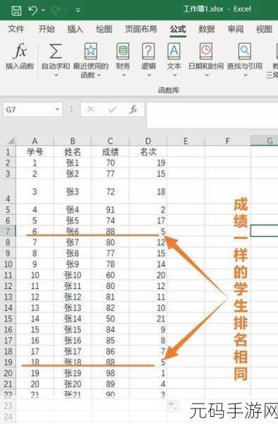278x424 pixels.
Task: Select column D header
Action: pyautogui.click(x=148, y=141)
